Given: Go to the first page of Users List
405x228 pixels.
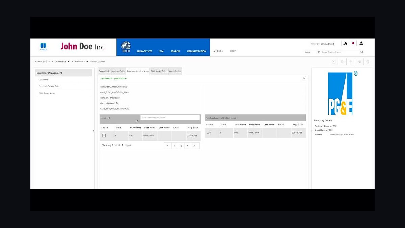Looking at the screenshot, I should coord(167,146).
